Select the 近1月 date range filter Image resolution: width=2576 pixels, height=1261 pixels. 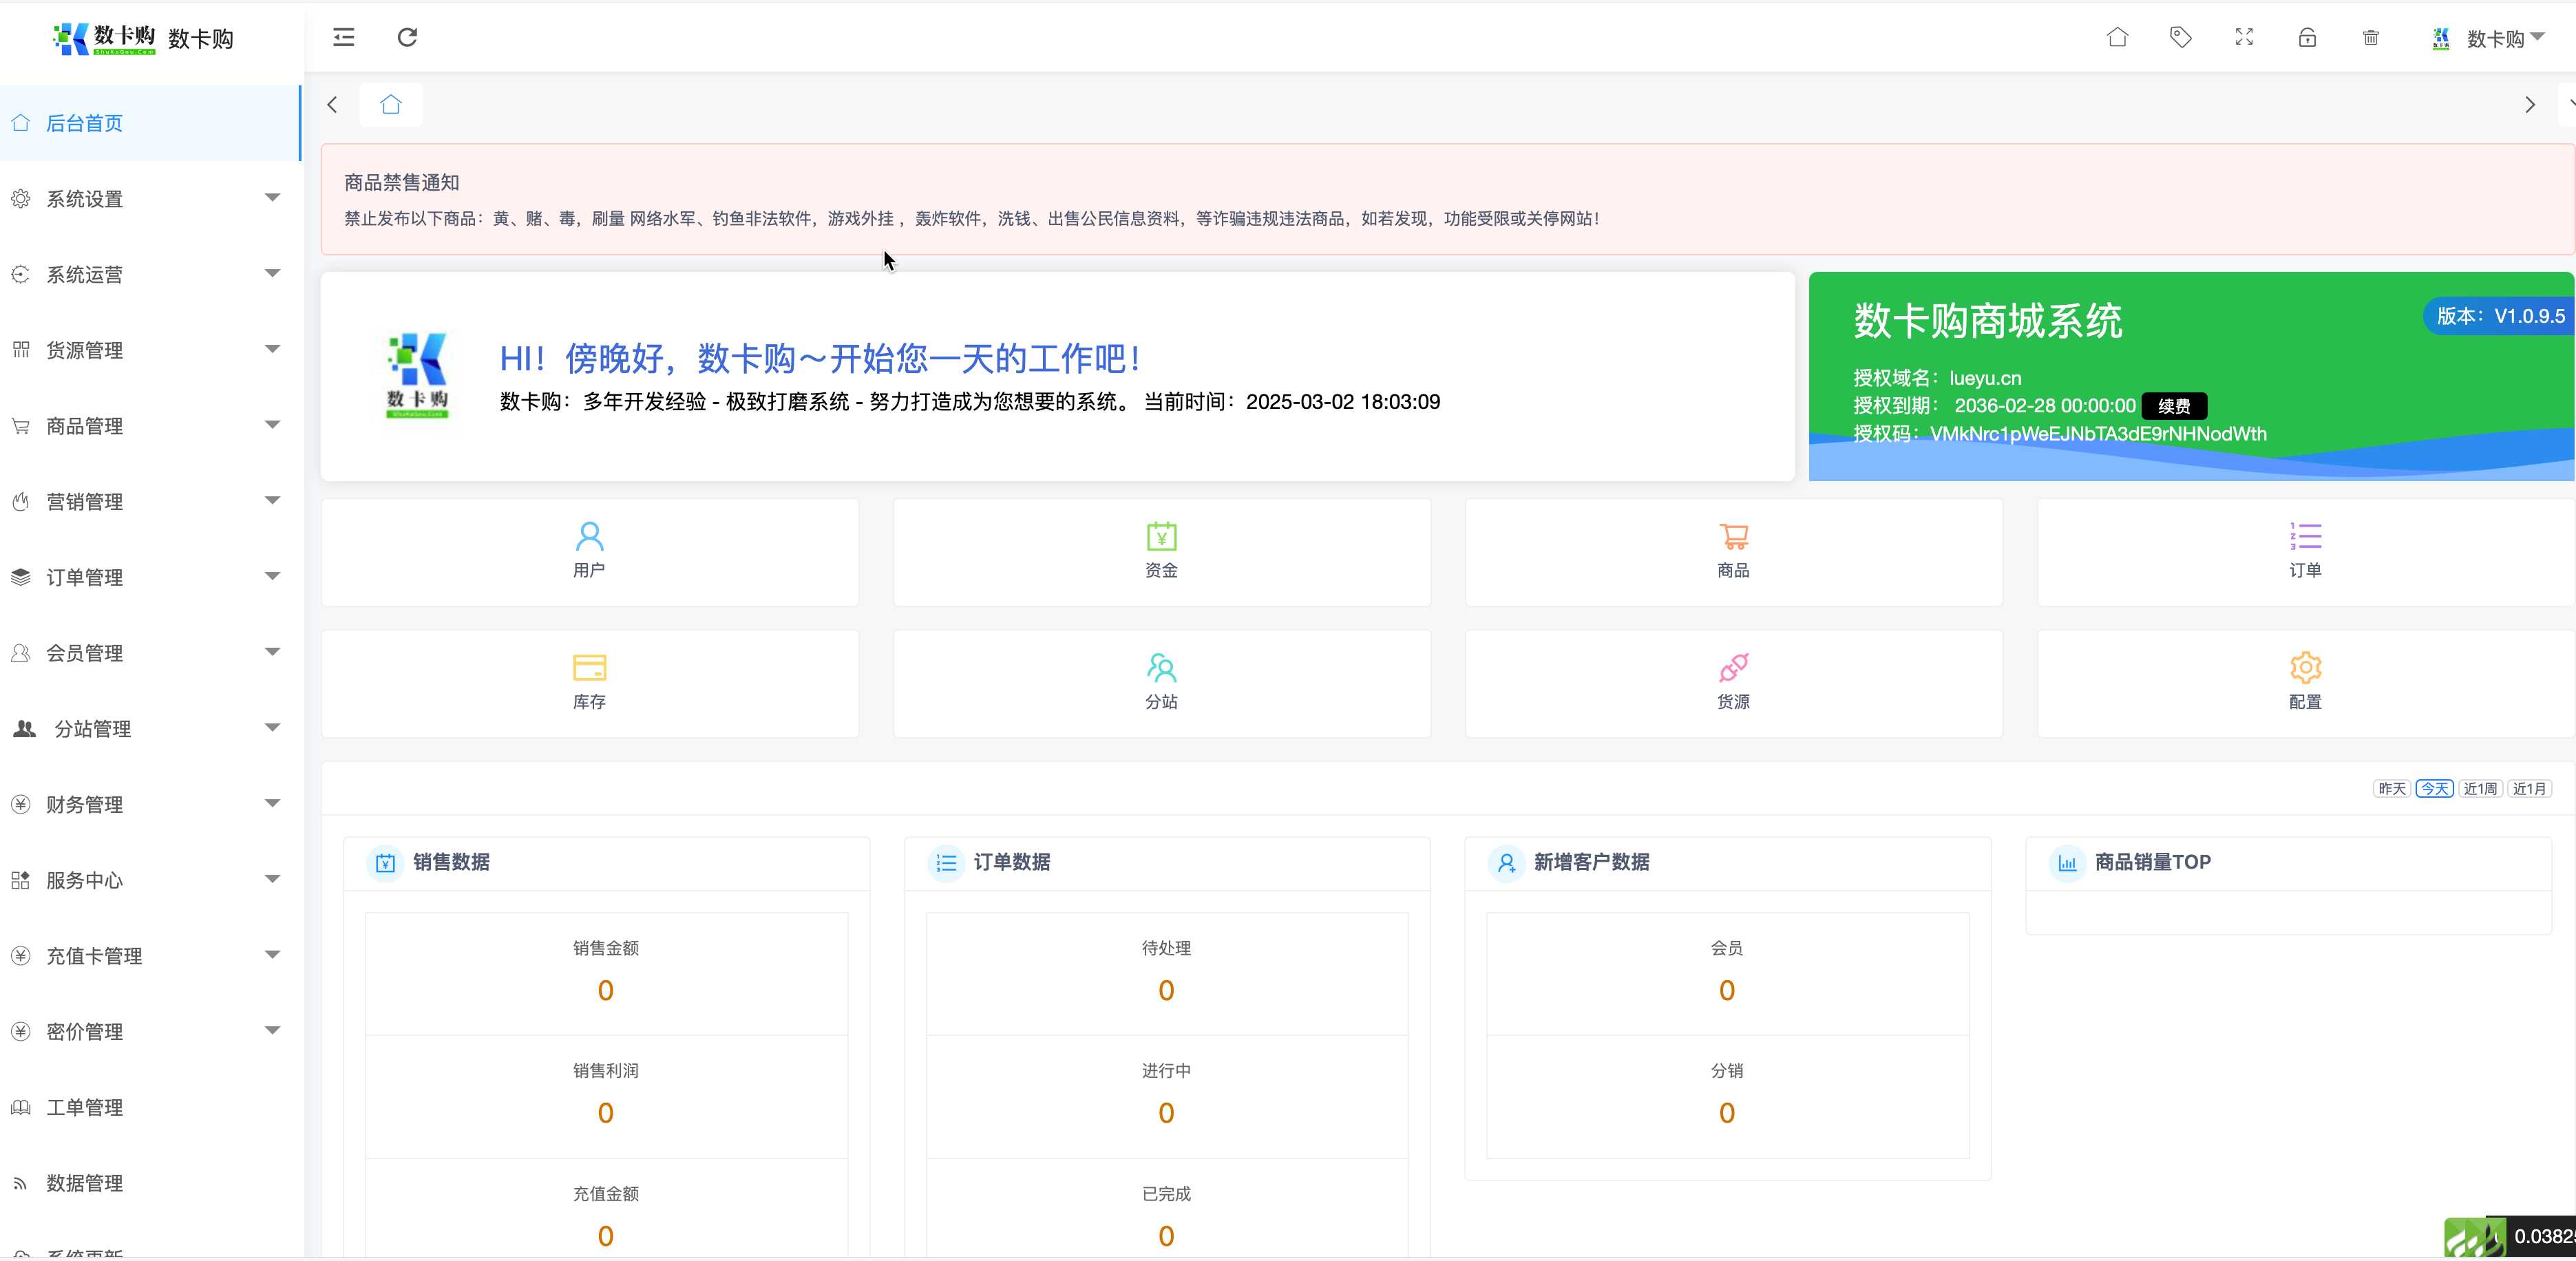(x=2529, y=789)
